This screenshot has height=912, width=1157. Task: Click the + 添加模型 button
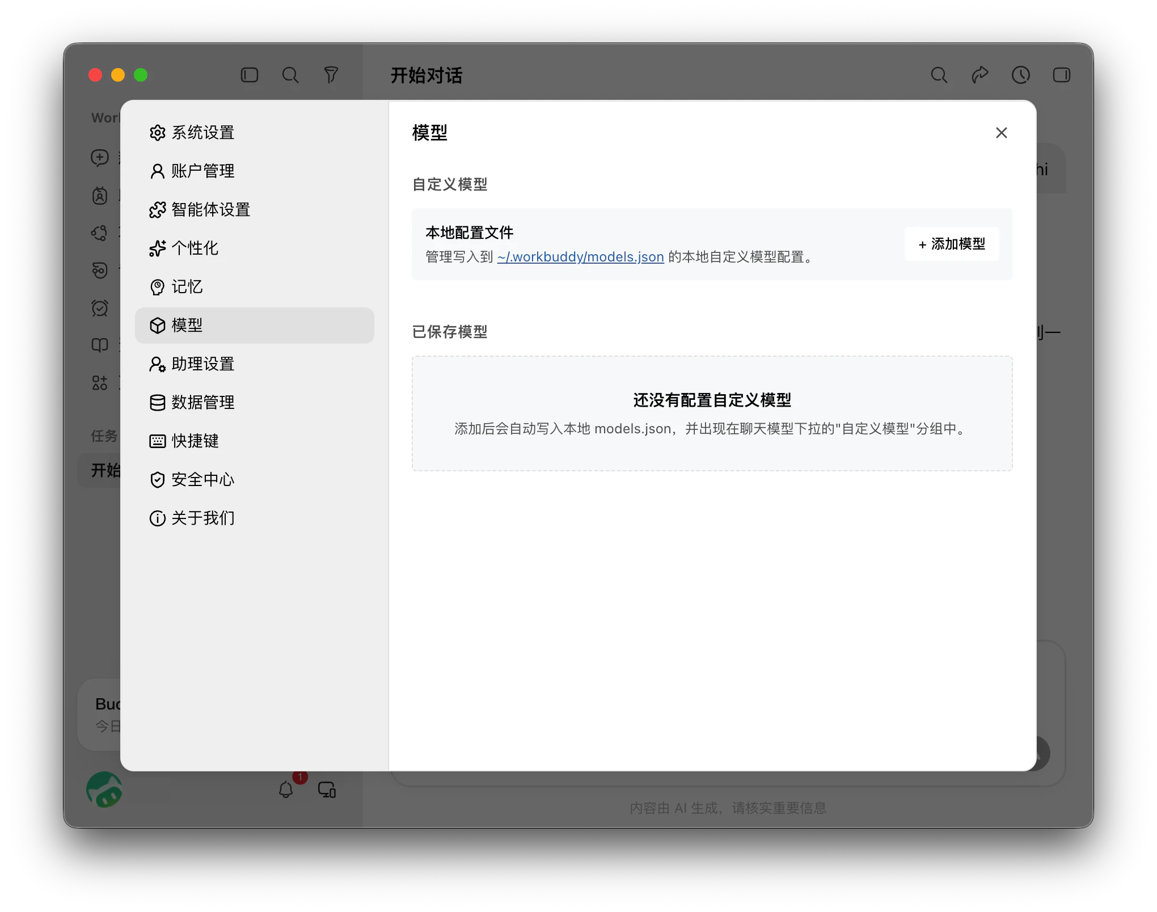[952, 244]
